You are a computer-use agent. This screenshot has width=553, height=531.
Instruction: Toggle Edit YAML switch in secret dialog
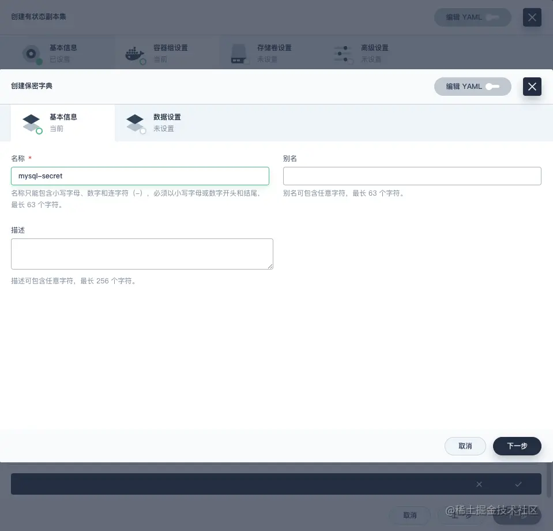point(472,87)
